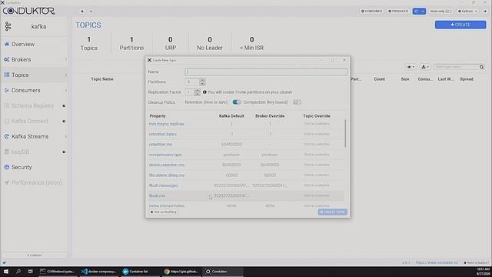Increase the Replication Factor value
The height and width of the screenshot is (277, 492).
[x=197, y=91]
